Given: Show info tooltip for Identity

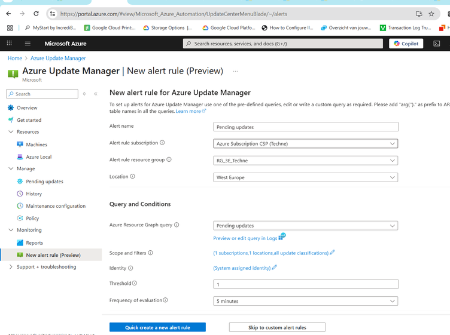Looking at the screenshot, I should coord(130,268).
